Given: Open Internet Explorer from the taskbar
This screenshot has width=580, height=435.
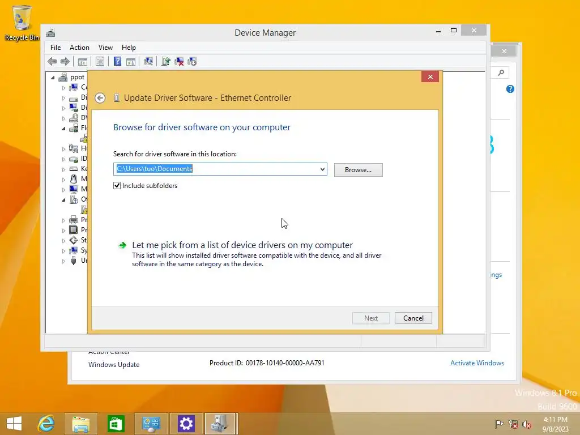Looking at the screenshot, I should (x=46, y=424).
